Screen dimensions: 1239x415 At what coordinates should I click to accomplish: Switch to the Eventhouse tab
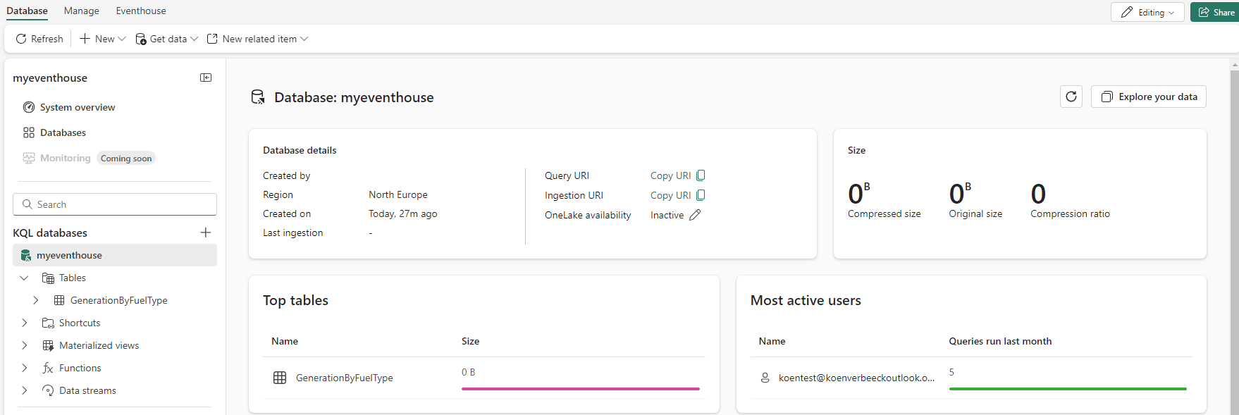coord(141,11)
